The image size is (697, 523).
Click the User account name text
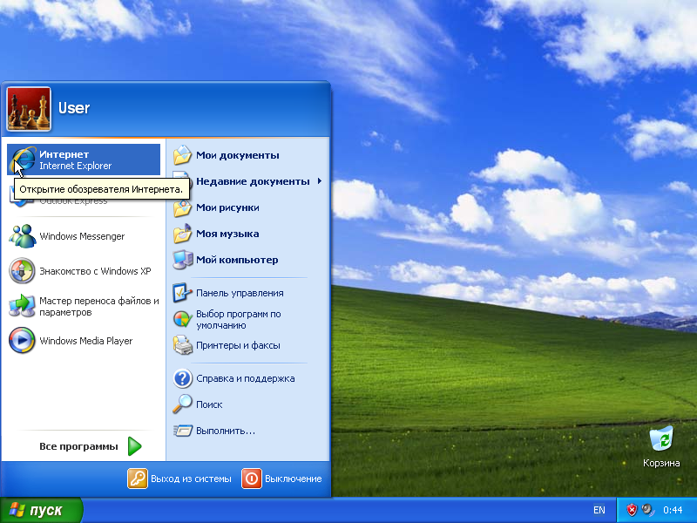click(x=74, y=108)
